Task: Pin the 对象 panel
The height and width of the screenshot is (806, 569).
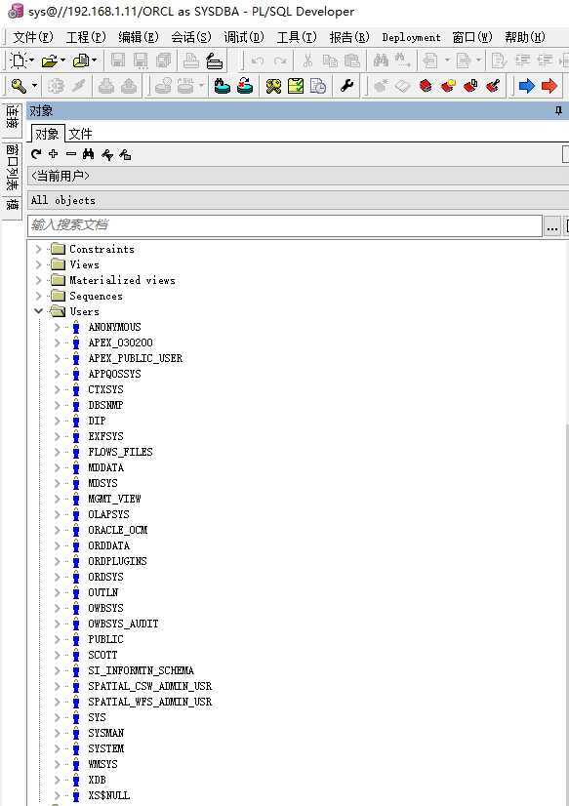Action: coord(558,111)
